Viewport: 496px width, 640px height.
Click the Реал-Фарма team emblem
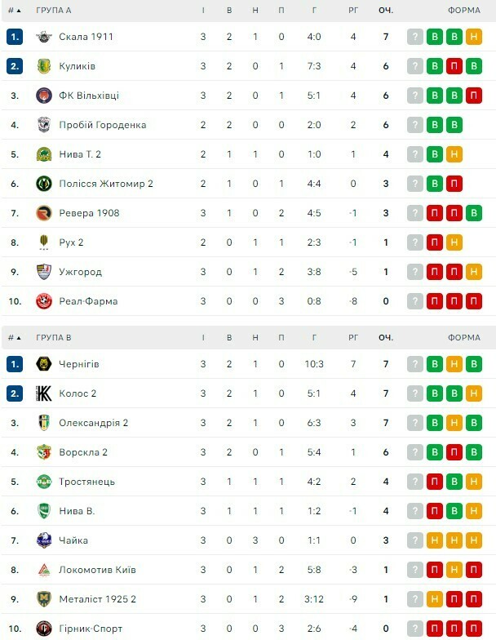pyautogui.click(x=44, y=301)
